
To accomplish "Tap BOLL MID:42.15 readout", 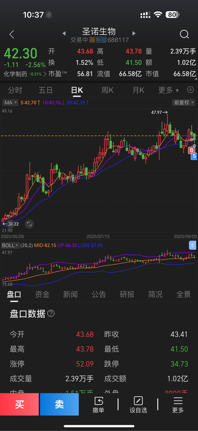I will point(45,245).
